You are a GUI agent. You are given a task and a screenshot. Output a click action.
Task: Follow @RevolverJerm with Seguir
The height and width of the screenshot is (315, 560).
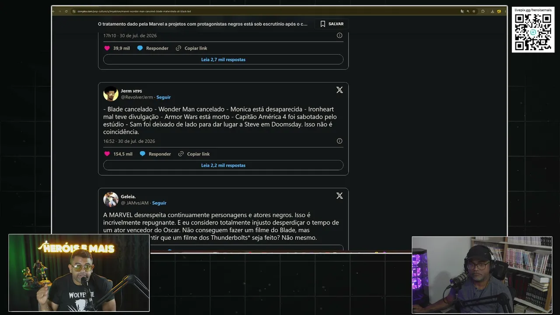pyautogui.click(x=164, y=97)
